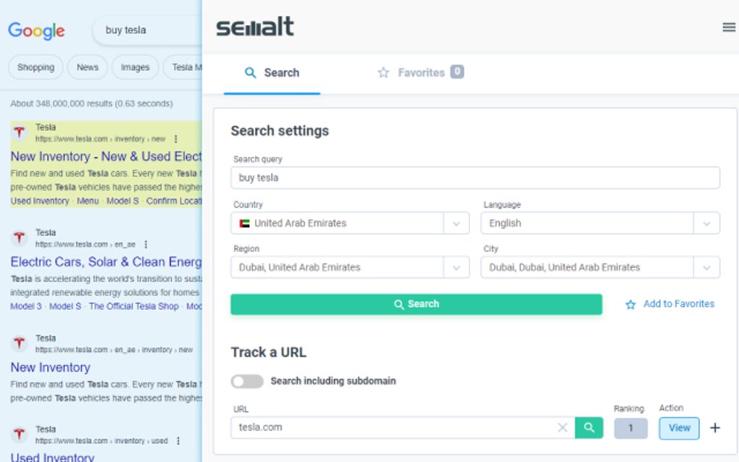Open the Language dropdown
739x462 pixels.
click(x=706, y=224)
